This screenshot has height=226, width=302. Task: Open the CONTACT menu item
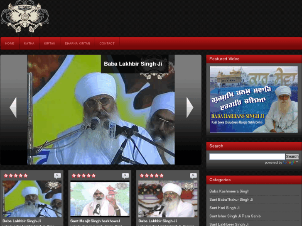107,44
